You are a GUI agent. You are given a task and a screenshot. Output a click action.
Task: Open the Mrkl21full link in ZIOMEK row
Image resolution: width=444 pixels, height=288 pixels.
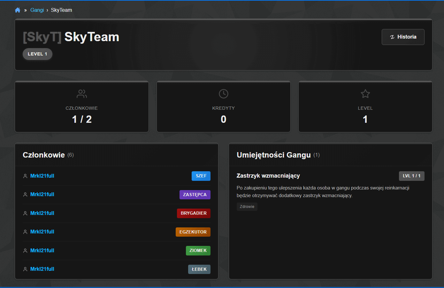pos(42,251)
